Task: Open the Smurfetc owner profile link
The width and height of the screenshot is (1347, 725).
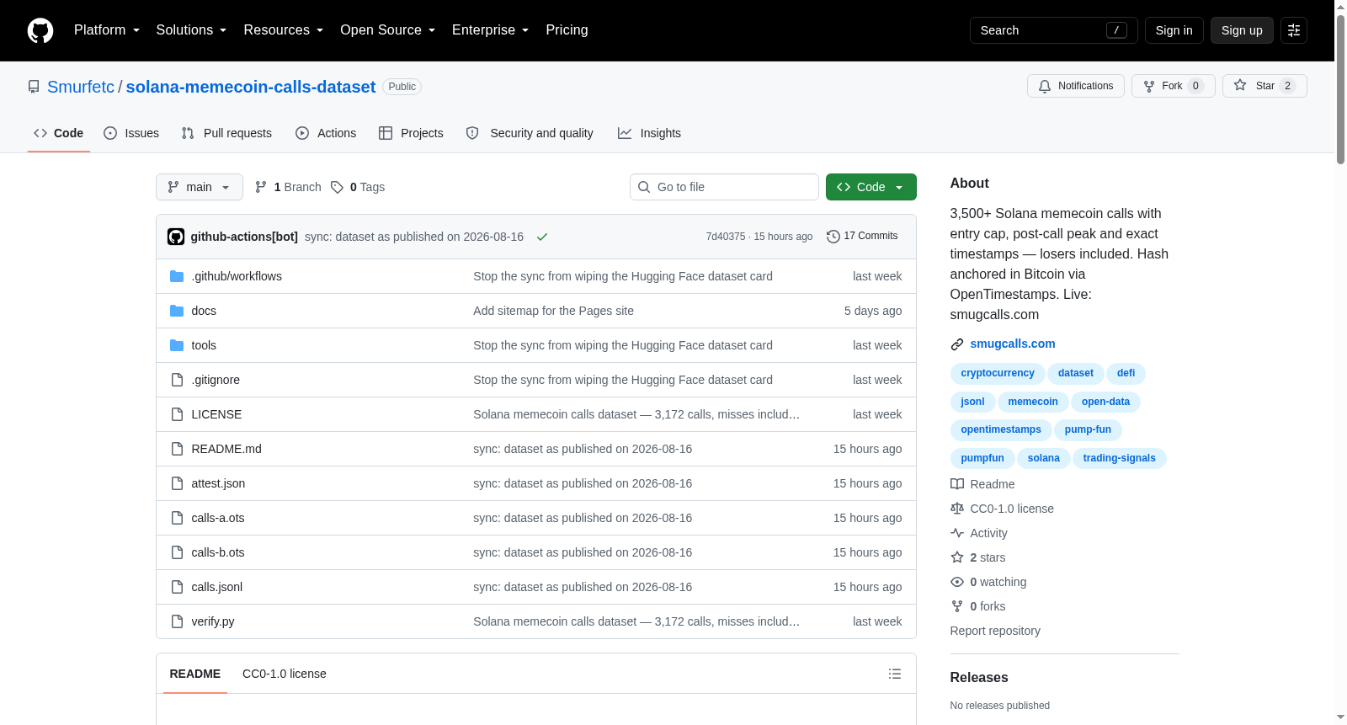Action: pos(81,87)
